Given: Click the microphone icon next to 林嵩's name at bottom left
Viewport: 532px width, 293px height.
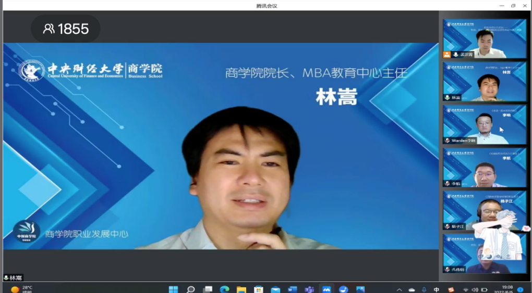Looking at the screenshot, I should [x=6, y=278].
